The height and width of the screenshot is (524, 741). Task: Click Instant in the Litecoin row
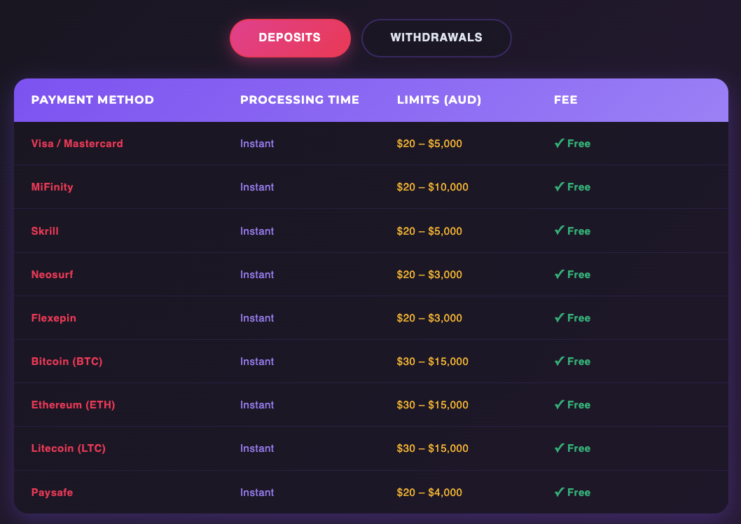[257, 448]
